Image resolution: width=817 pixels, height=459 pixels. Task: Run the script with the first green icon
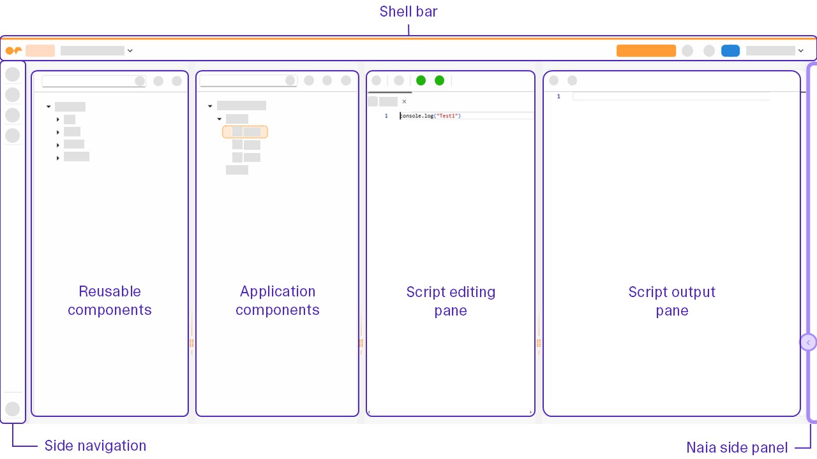point(421,80)
